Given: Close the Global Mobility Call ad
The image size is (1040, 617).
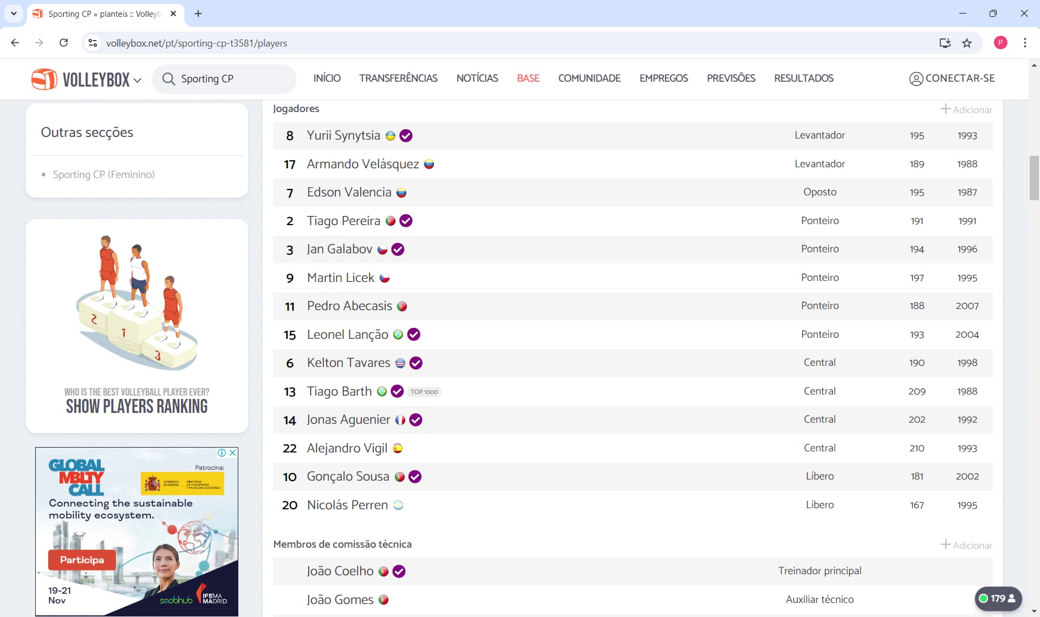Looking at the screenshot, I should [233, 452].
